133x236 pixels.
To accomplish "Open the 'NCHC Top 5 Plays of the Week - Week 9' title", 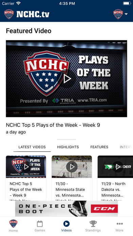I will [x=53, y=125].
